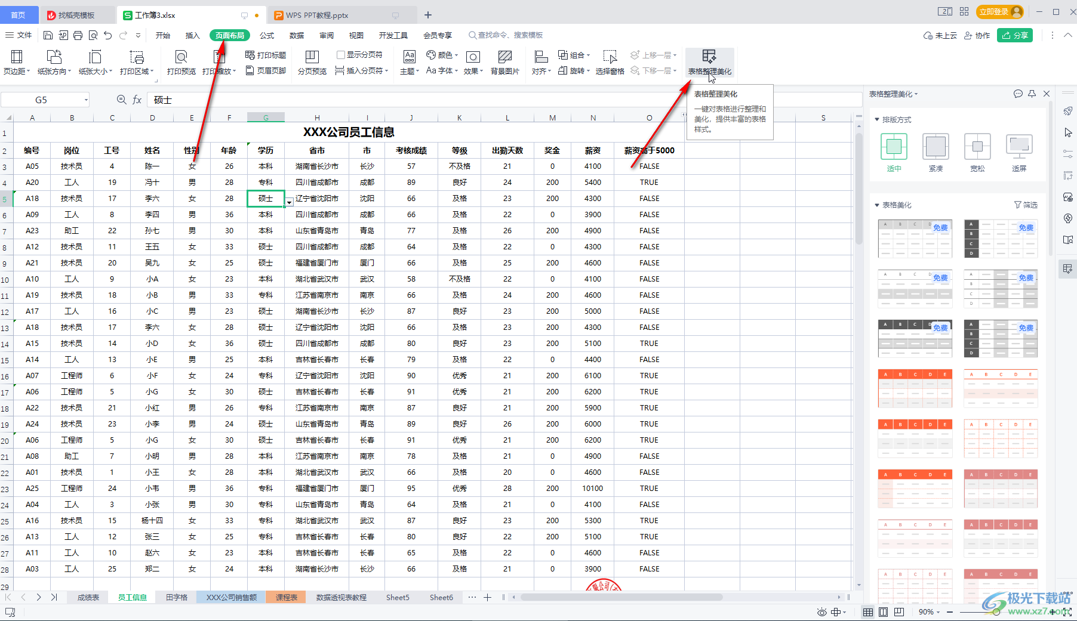
Task: Click the zoom magnifier icon beside fx
Action: [122, 100]
